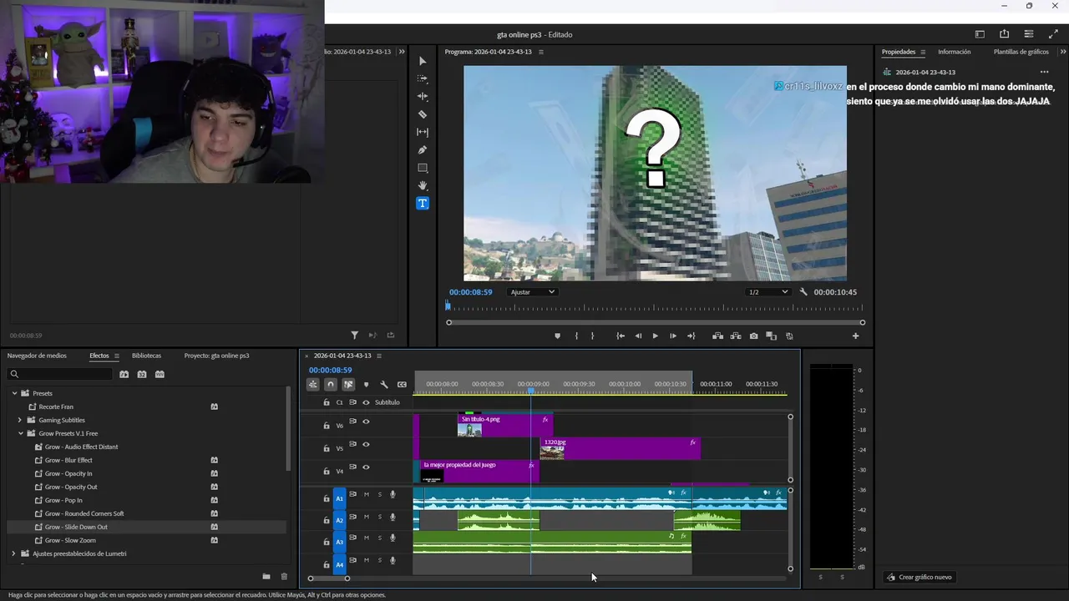Hide the V4 track output

point(366,467)
